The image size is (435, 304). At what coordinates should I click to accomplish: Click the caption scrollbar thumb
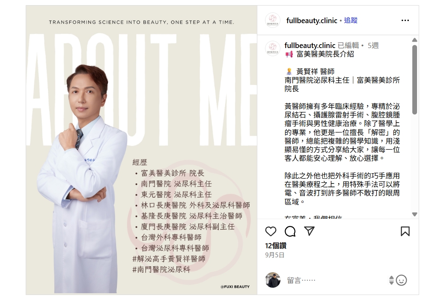pyautogui.click(x=414, y=79)
